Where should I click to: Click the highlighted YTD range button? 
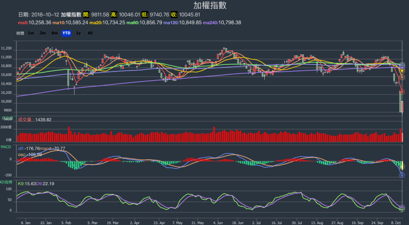66,33
